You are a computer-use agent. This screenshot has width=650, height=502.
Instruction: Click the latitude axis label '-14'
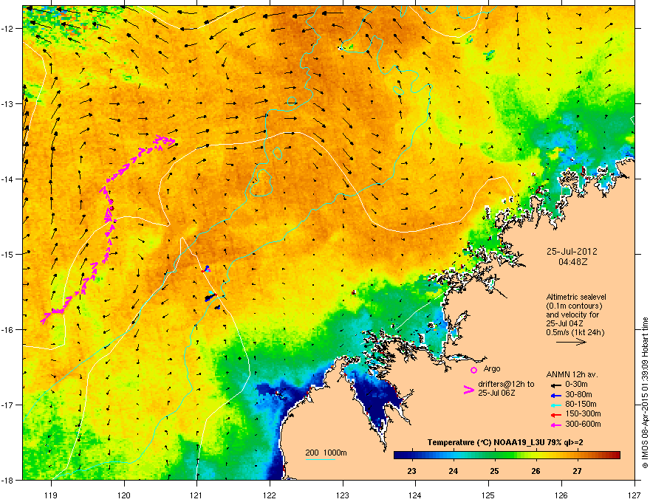coord(7,179)
